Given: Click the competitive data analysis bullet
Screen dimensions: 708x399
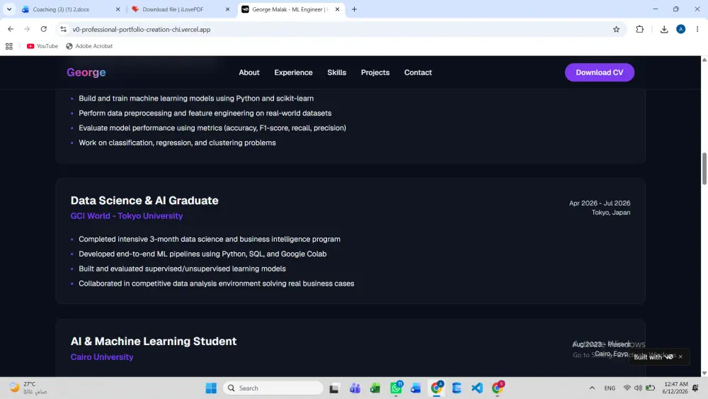Looking at the screenshot, I should tap(216, 283).
